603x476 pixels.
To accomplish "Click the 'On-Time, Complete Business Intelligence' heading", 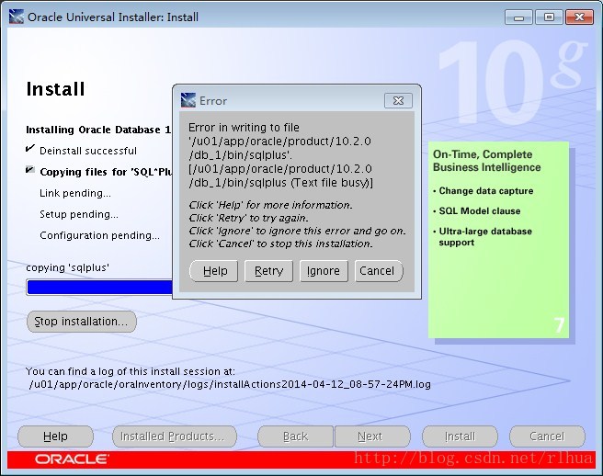I will (x=487, y=161).
